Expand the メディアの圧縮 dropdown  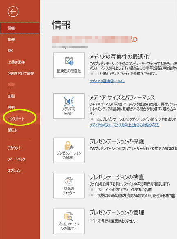[69, 106]
